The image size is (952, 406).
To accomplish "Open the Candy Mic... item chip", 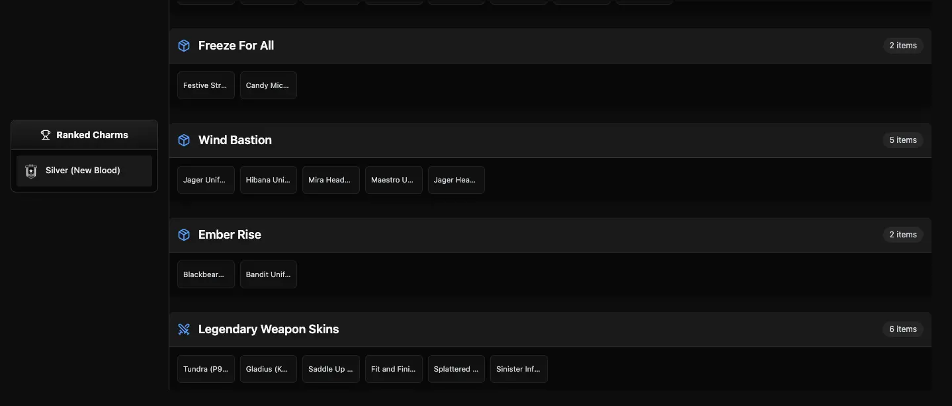I will [269, 85].
